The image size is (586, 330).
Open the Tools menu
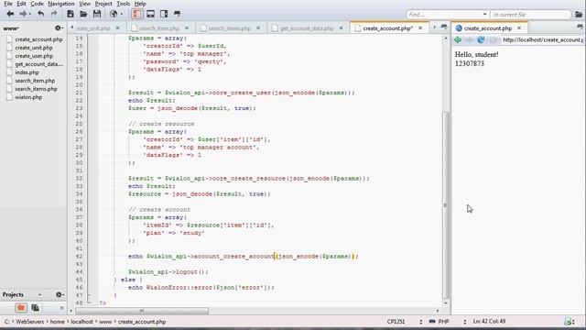pos(124,4)
